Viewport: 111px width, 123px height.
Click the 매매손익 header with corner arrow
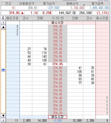coord(72,4)
